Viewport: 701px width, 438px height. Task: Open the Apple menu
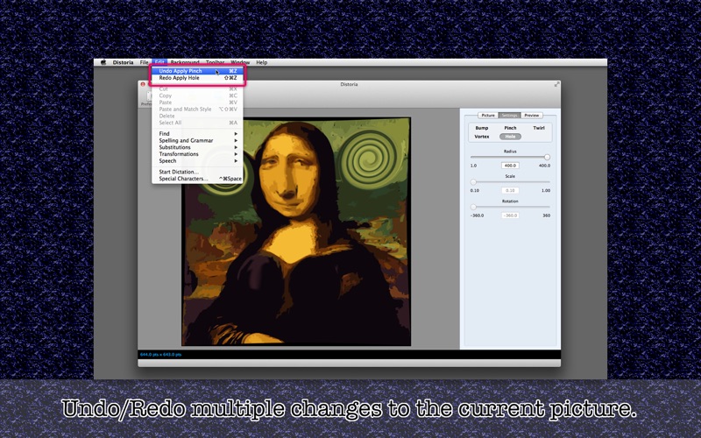click(x=103, y=62)
